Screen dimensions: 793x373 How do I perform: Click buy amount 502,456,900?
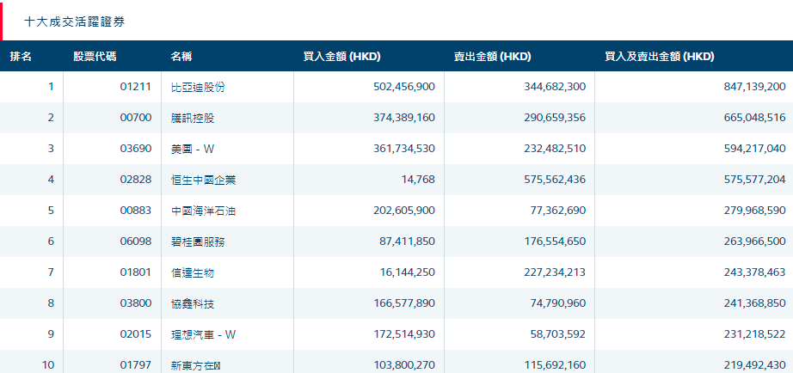404,87
